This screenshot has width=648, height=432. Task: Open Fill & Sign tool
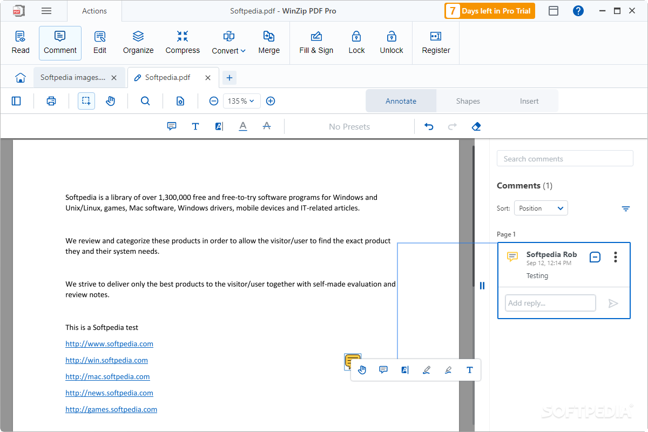pyautogui.click(x=316, y=43)
